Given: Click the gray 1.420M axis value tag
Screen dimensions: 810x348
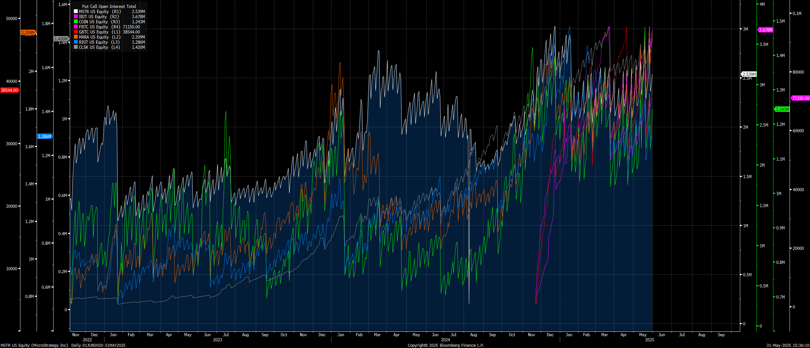Looking at the screenshot, I should 61,39.
